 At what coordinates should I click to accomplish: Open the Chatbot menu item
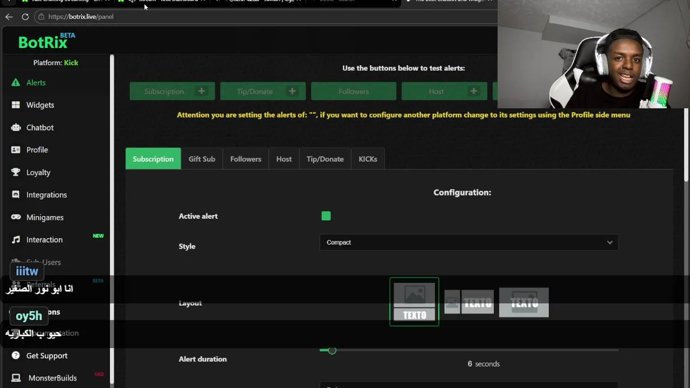(40, 128)
